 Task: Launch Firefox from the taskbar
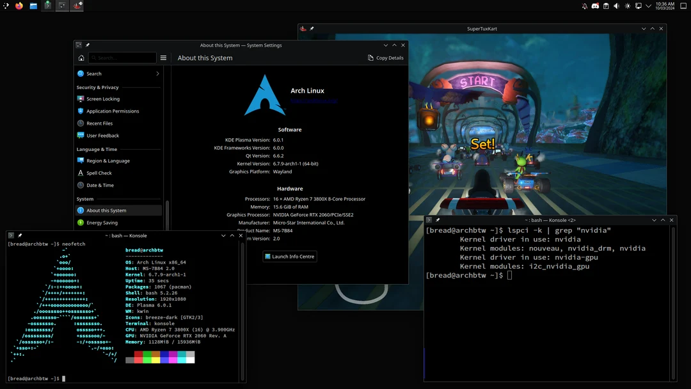19,6
